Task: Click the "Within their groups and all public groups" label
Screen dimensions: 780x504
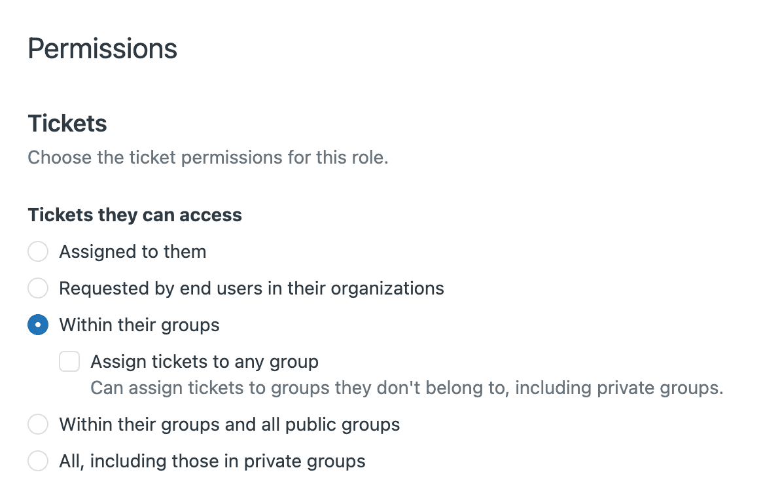Action: click(x=229, y=424)
